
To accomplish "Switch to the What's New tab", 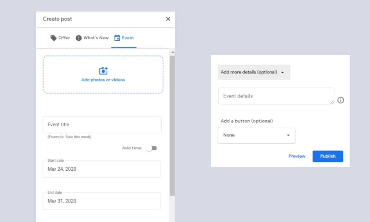I will point(92,38).
